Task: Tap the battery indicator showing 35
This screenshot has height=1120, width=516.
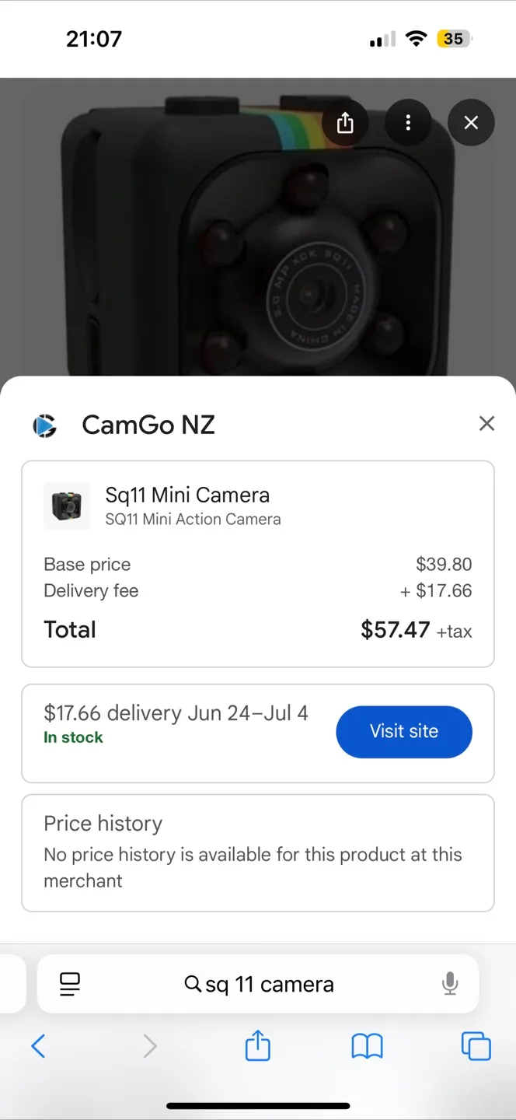Action: click(453, 38)
